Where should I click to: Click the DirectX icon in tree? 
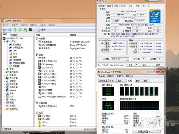[x=8, y=90]
